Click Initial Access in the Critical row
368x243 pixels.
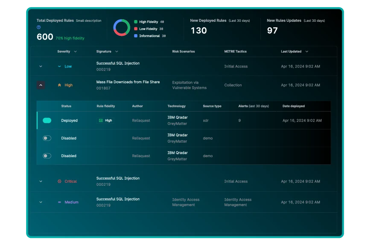coord(236,181)
